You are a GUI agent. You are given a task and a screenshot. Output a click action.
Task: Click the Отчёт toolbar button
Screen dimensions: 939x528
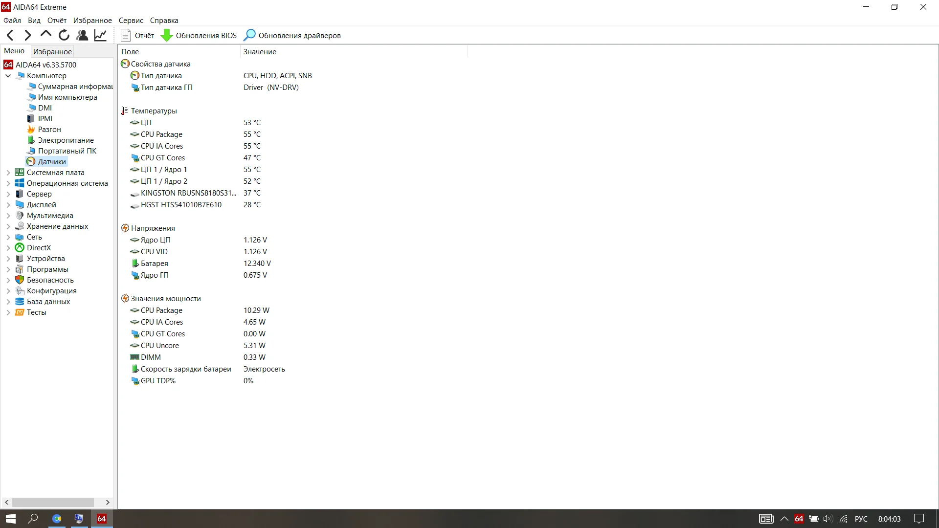tap(137, 36)
